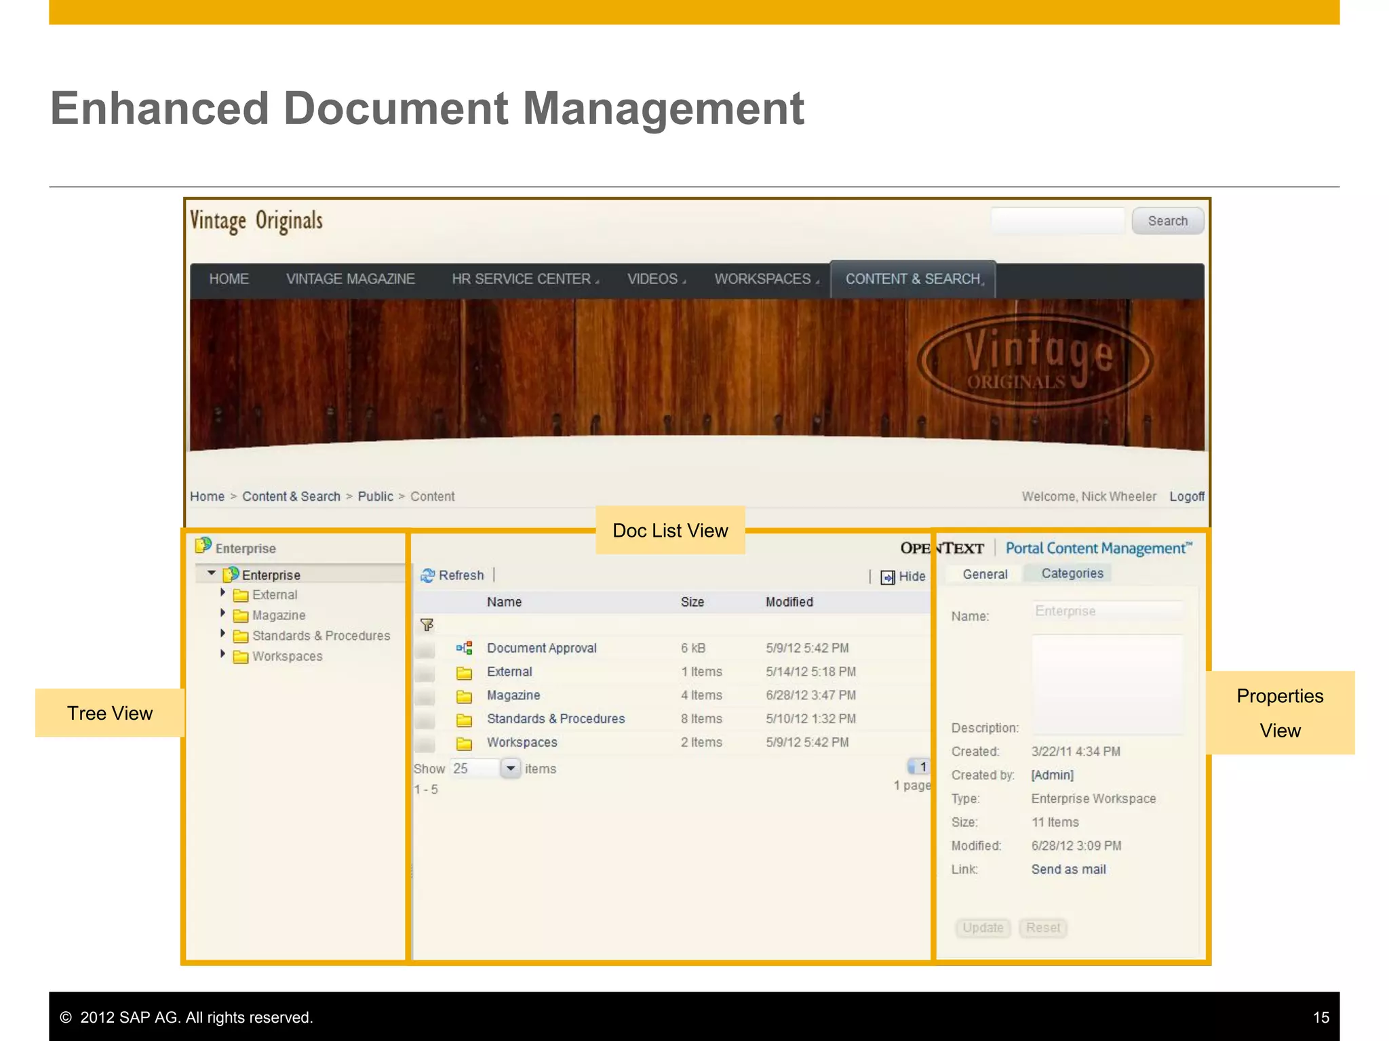Click the Update button
Screen dimensions: 1389x1041
point(983,928)
